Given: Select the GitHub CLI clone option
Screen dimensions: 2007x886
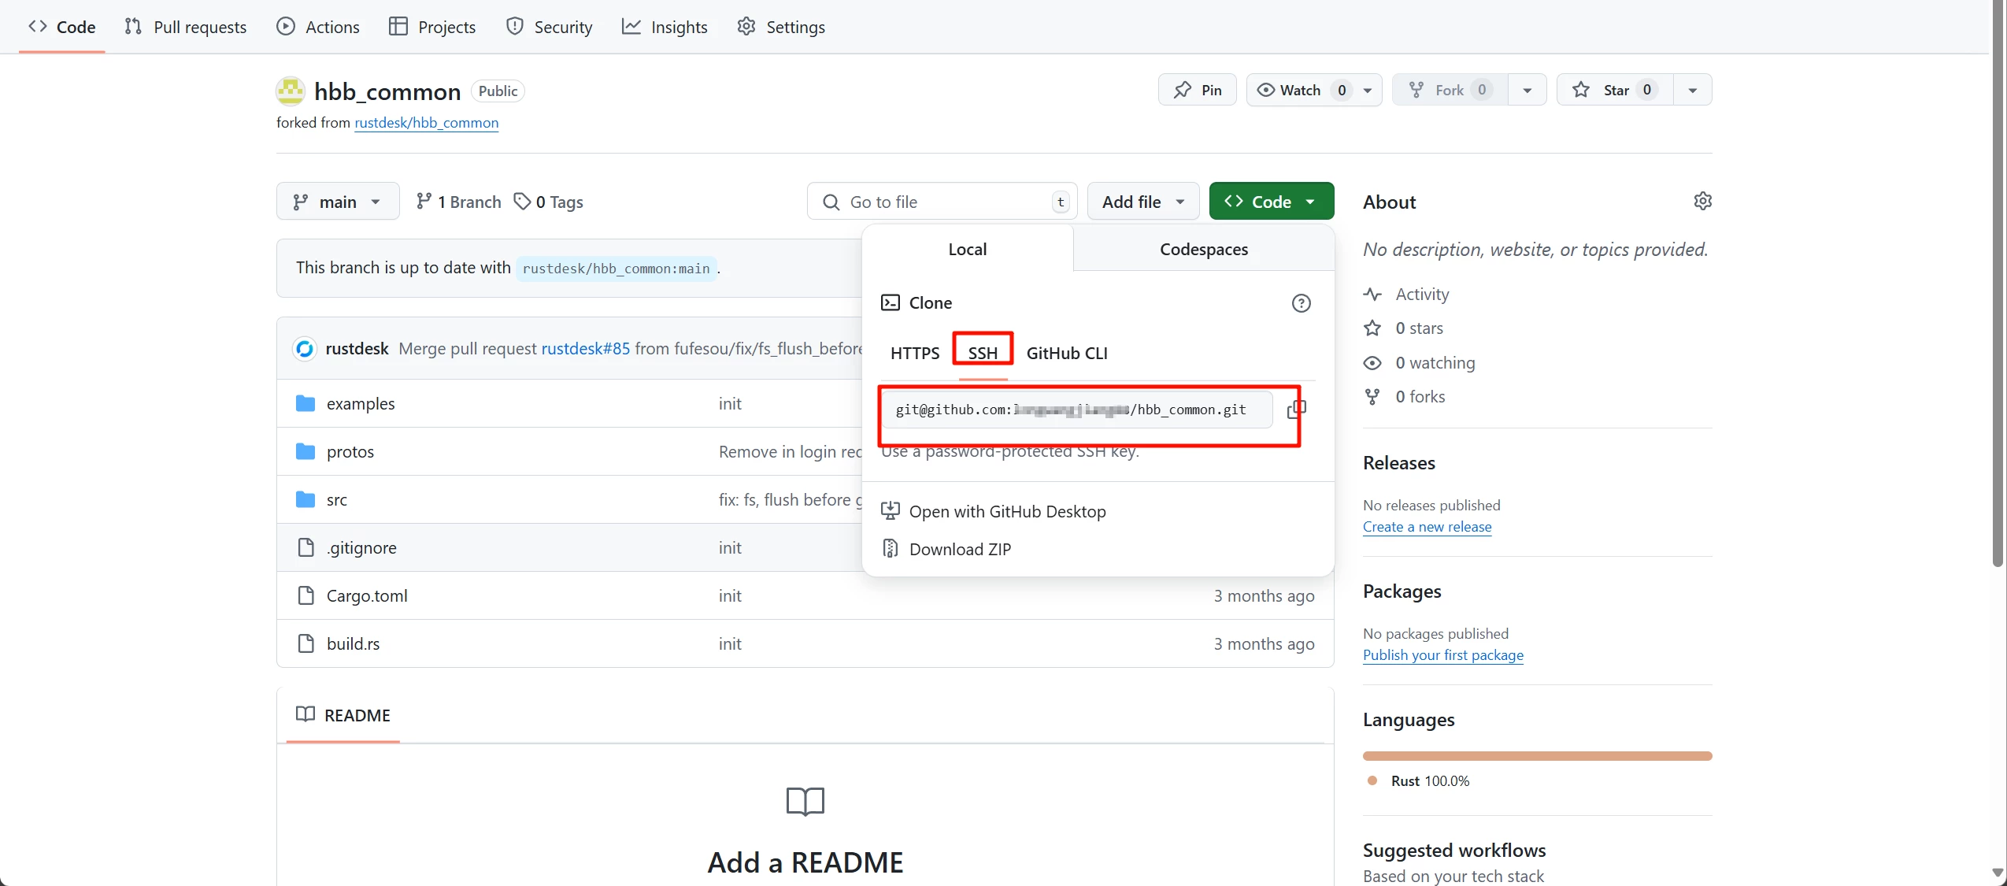Looking at the screenshot, I should click(x=1066, y=353).
